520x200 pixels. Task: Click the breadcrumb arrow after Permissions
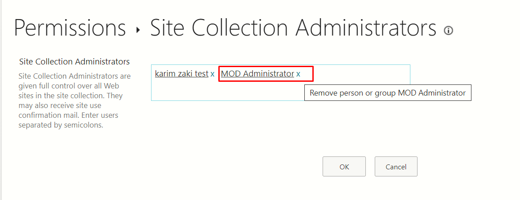coord(138,30)
